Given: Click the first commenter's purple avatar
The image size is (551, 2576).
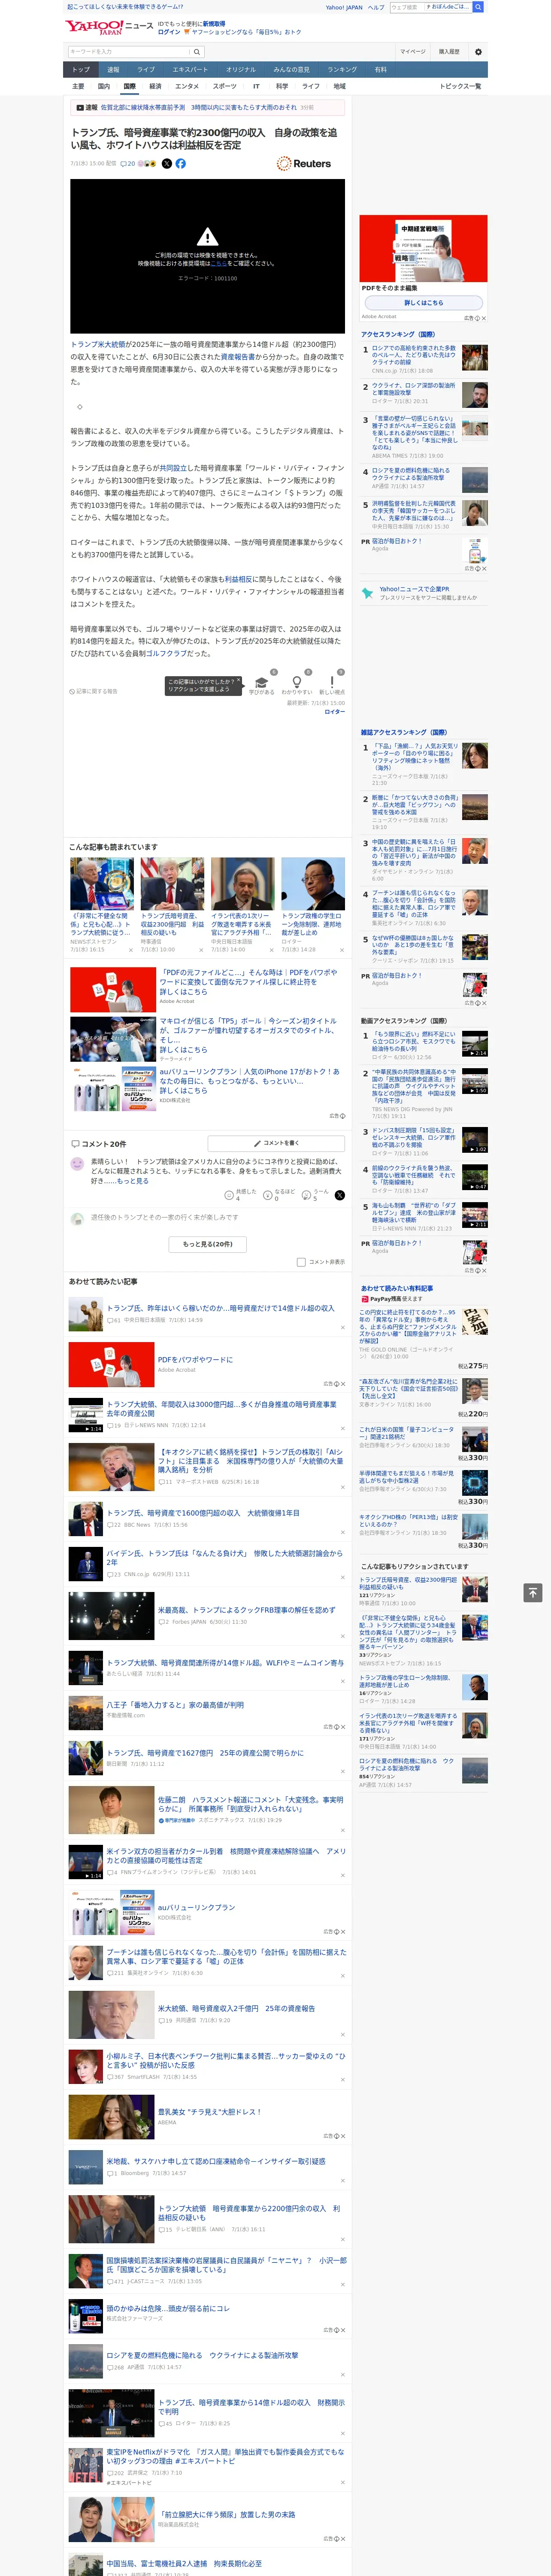Looking at the screenshot, I should (77, 1163).
